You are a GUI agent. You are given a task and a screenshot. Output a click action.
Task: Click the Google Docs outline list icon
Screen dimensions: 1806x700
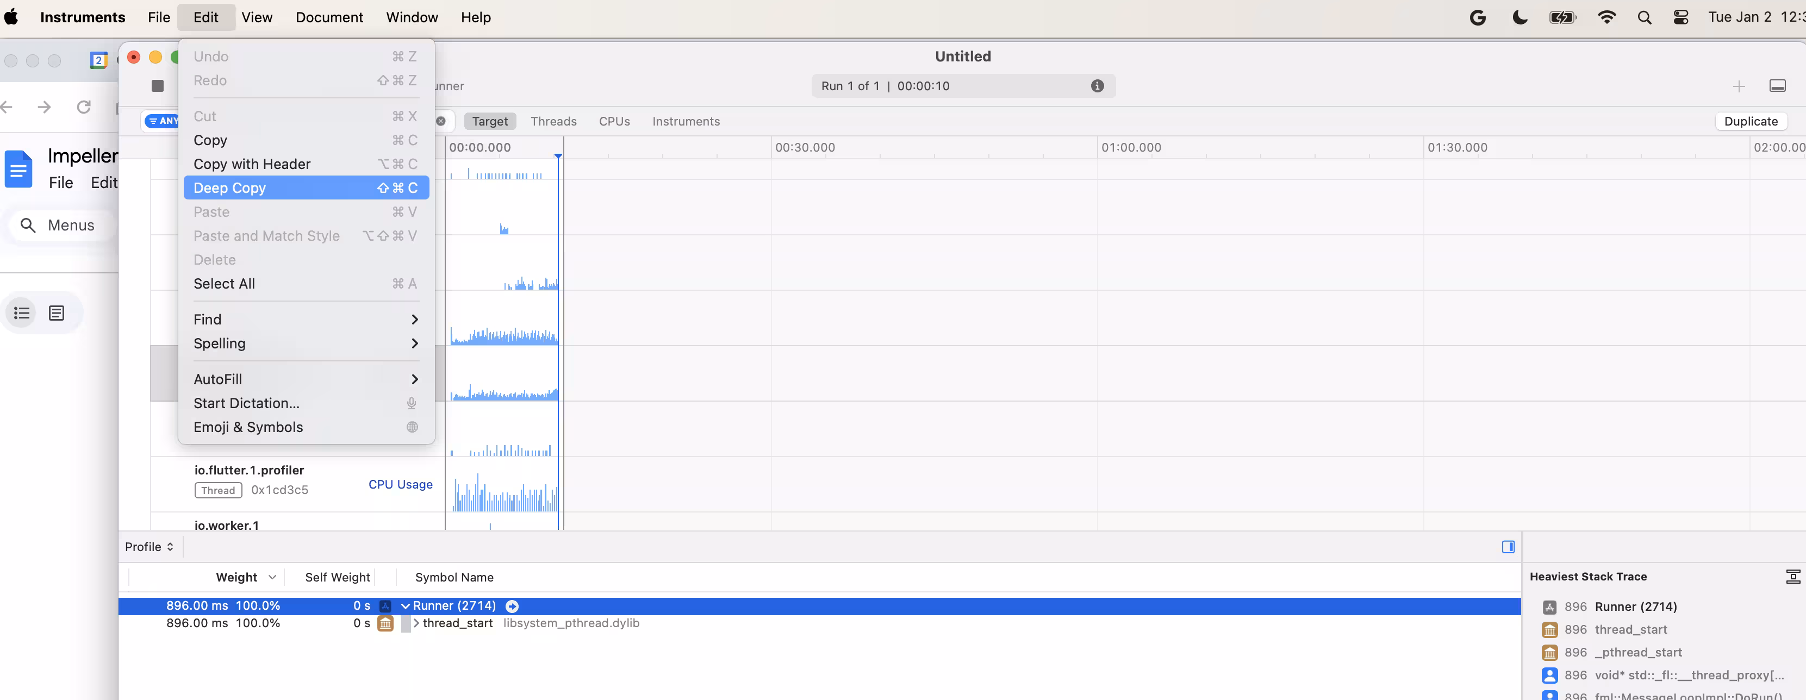pos(22,312)
